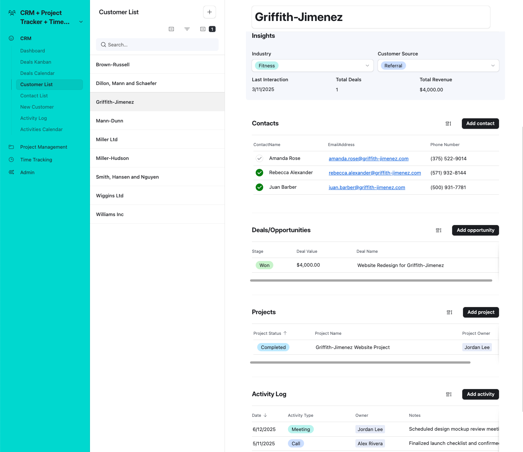Uncheck the green status circle for Juan Barber
Image resolution: width=523 pixels, height=452 pixels.
259,187
